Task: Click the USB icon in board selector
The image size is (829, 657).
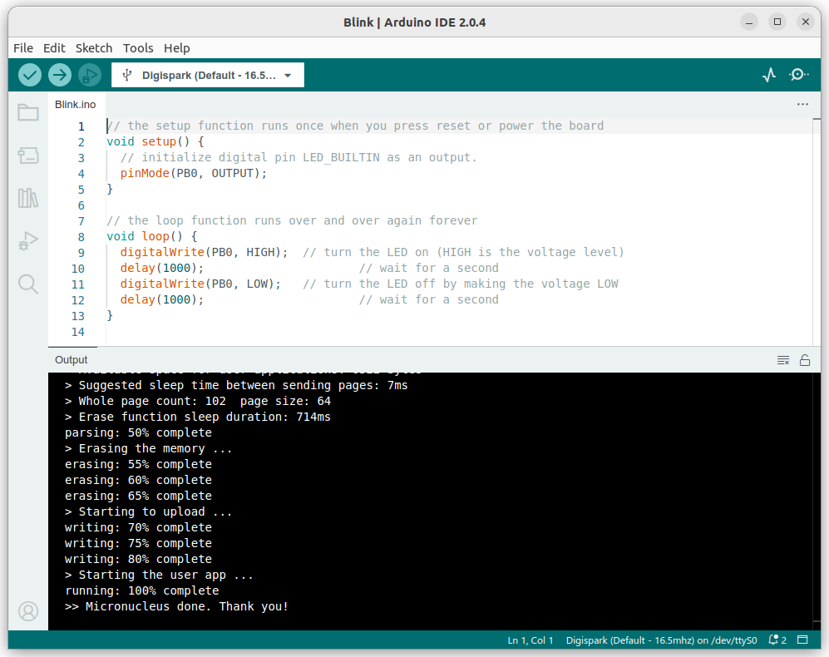Action: point(127,75)
